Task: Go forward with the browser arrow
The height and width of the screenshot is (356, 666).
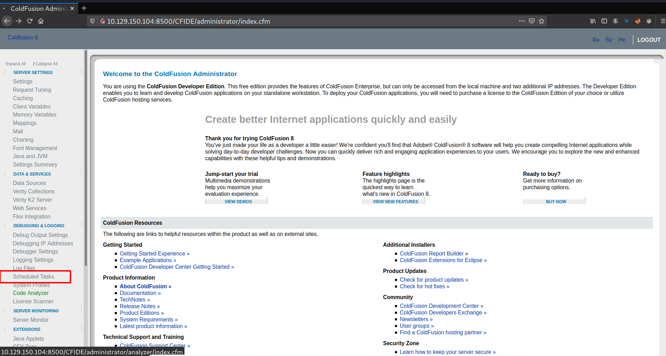Action: pos(18,21)
